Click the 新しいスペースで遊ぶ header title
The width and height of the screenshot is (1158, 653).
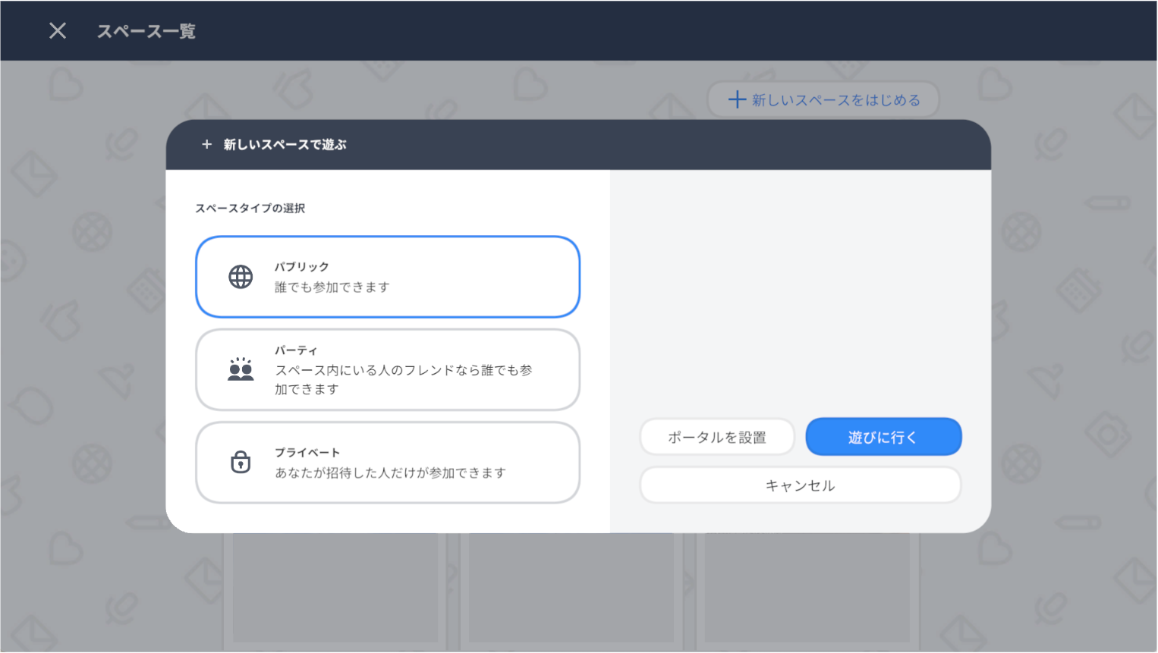coord(285,144)
